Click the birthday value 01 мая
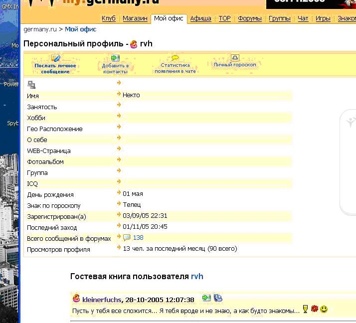 [133, 194]
